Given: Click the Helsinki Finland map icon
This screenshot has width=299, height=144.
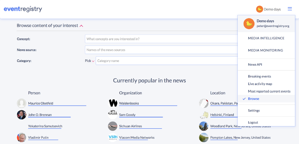Looking at the screenshot, I should [x=204, y=115].
